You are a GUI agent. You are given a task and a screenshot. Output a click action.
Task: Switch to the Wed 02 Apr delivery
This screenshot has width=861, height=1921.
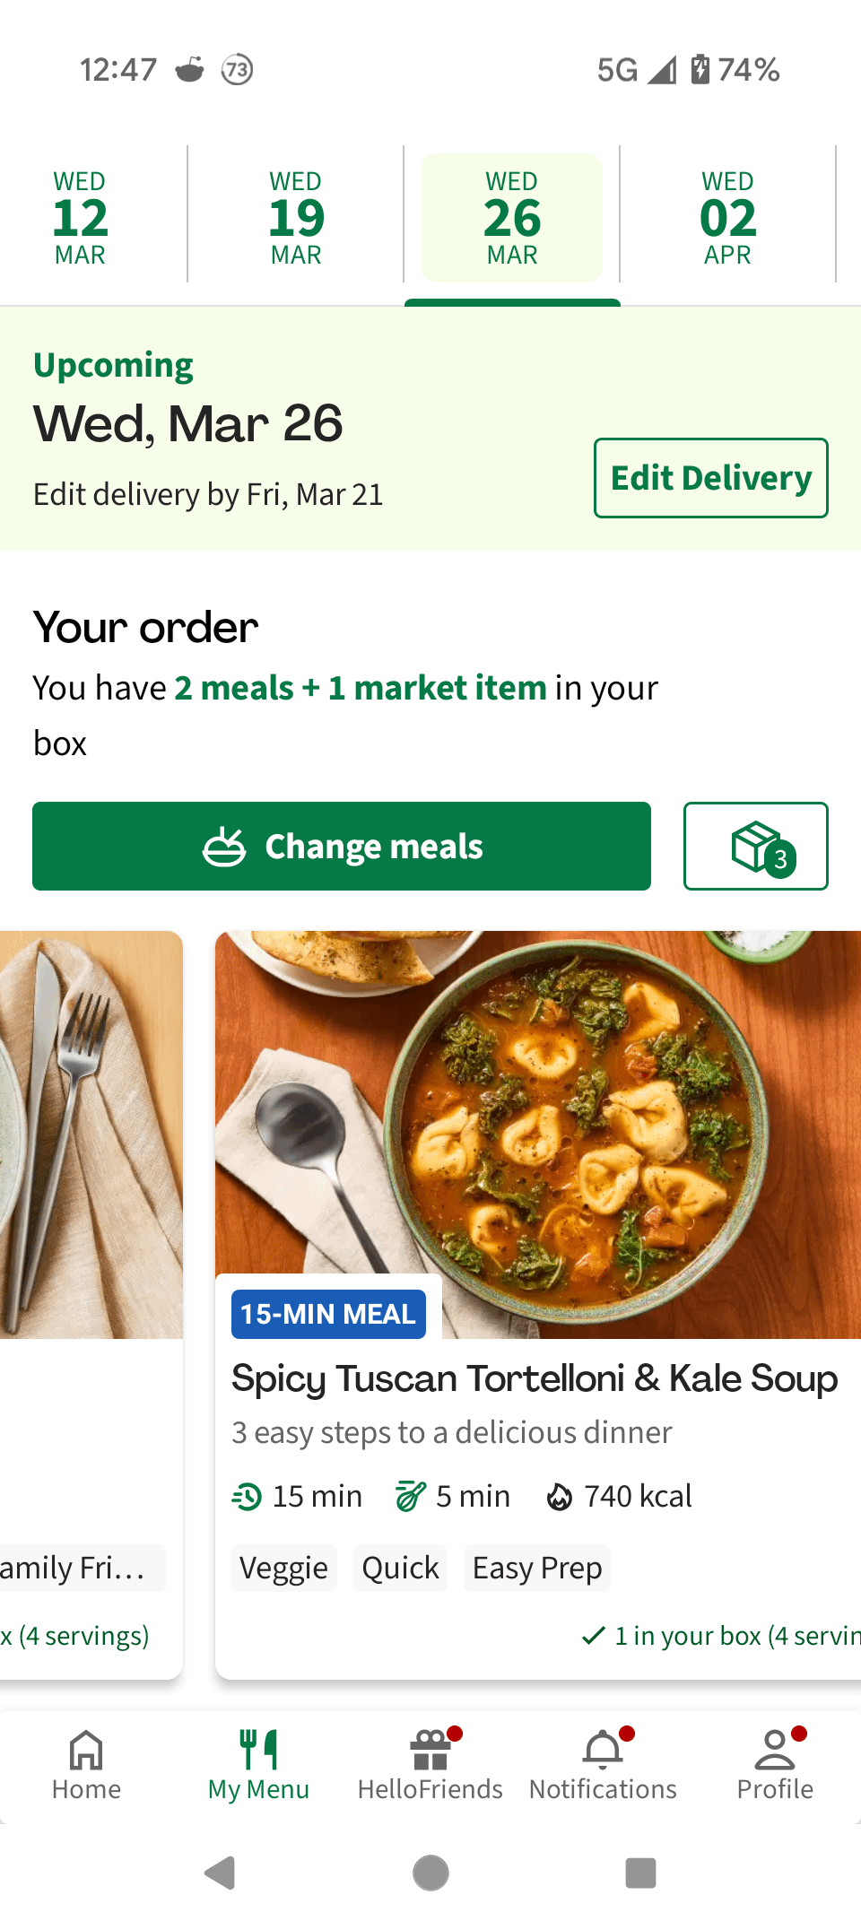pos(727,218)
